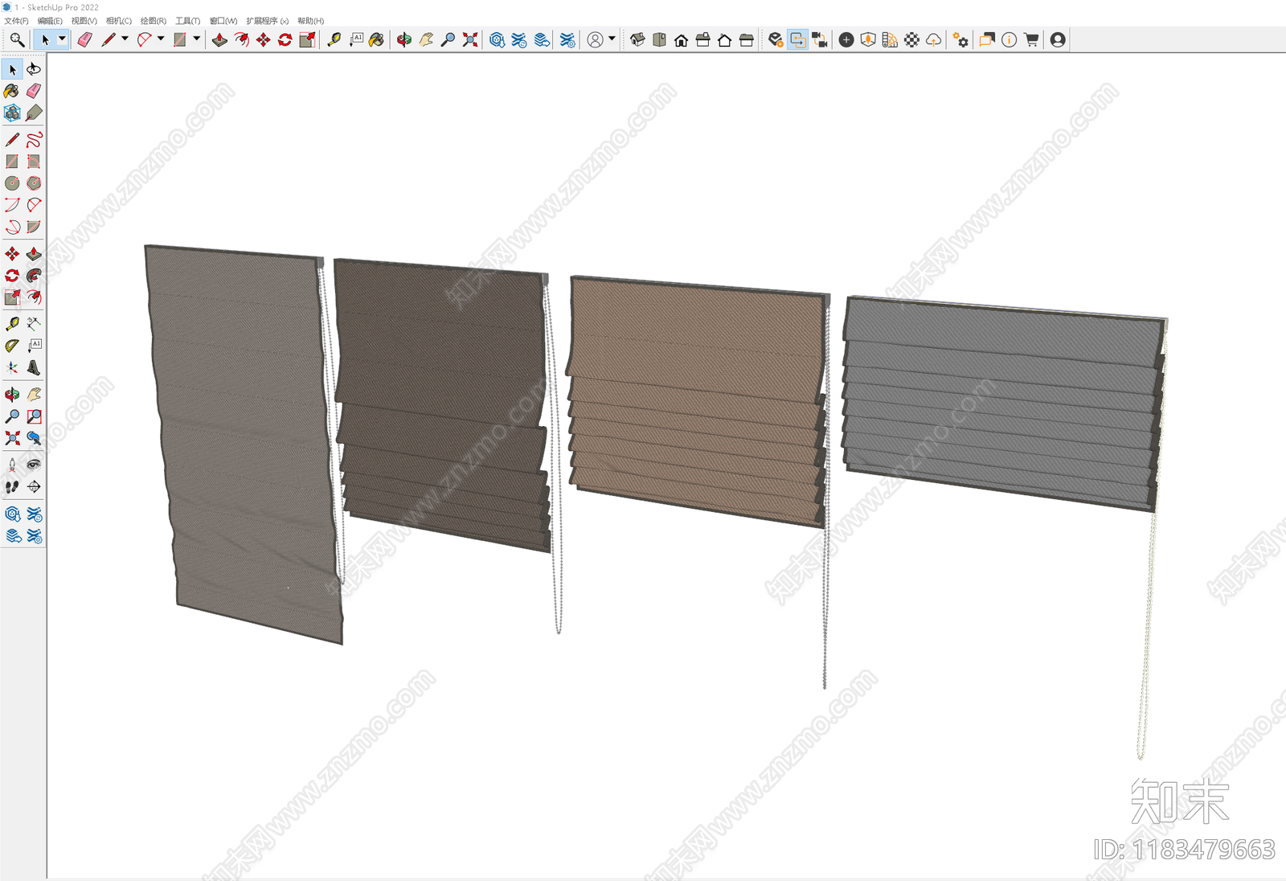
Task: Choose Orbit tool in top toolbar
Action: point(404,39)
